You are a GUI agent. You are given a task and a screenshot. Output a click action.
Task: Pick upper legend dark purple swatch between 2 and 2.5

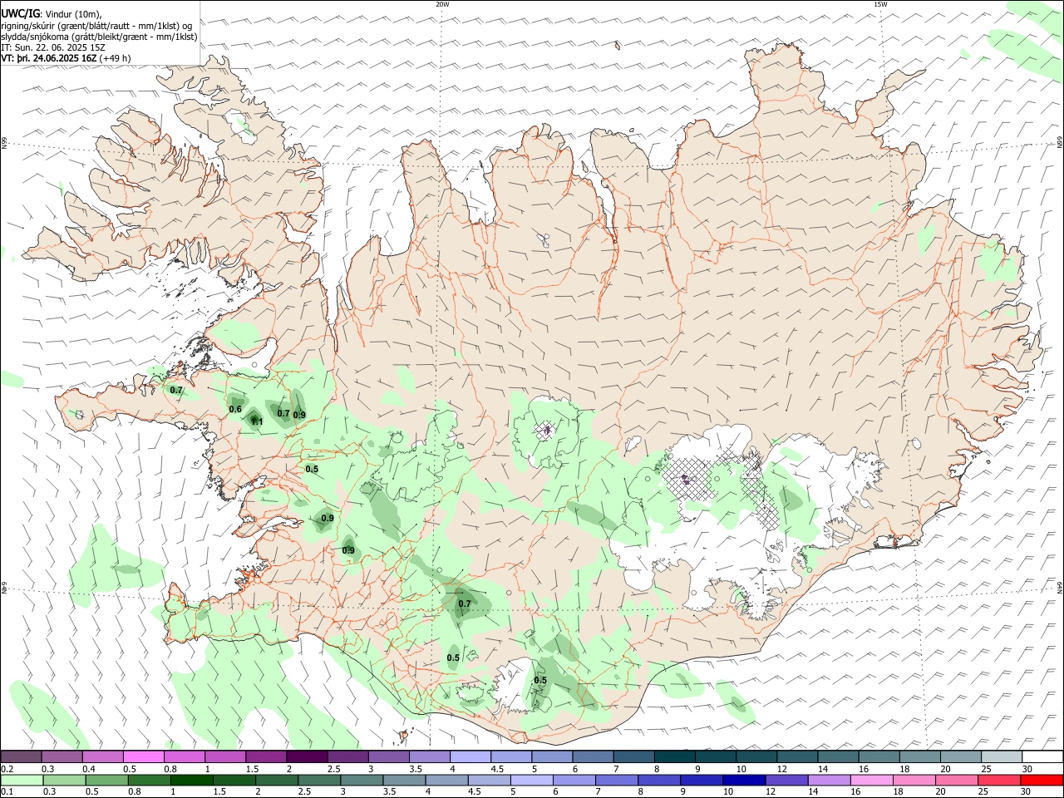tap(307, 756)
